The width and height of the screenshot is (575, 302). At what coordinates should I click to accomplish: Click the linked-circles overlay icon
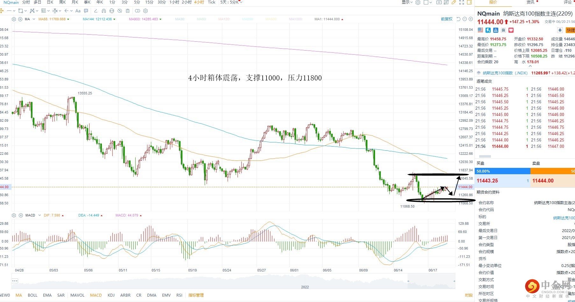click(138, 11)
